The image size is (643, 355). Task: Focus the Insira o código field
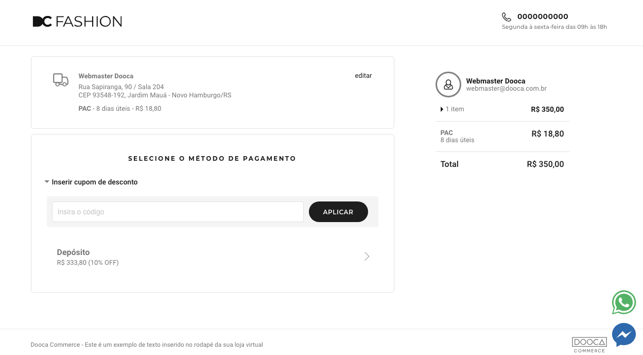tap(178, 212)
